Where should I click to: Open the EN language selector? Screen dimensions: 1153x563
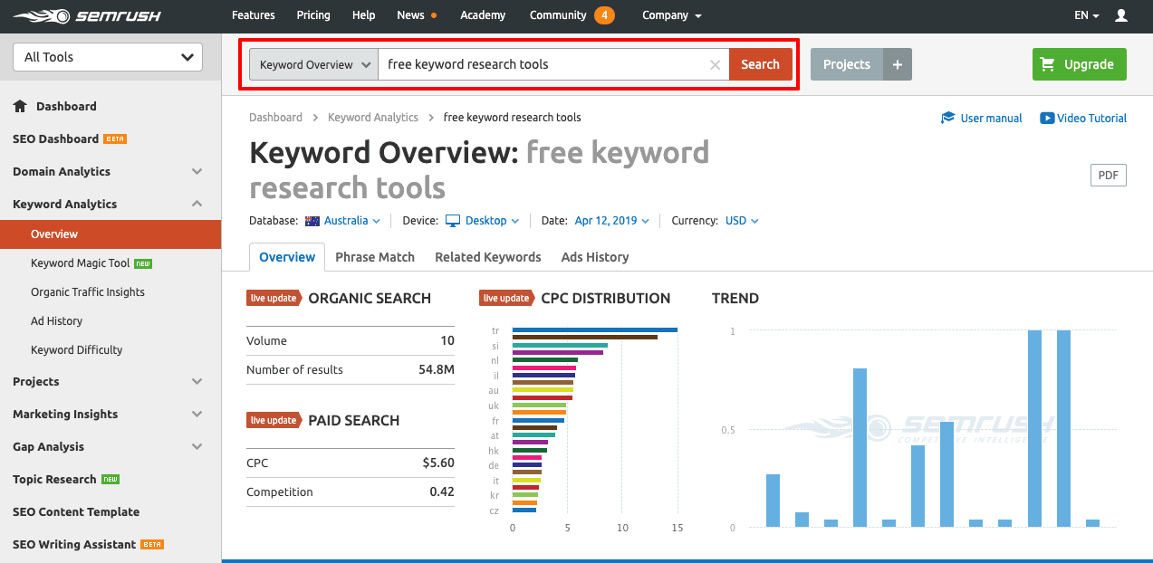tap(1087, 15)
